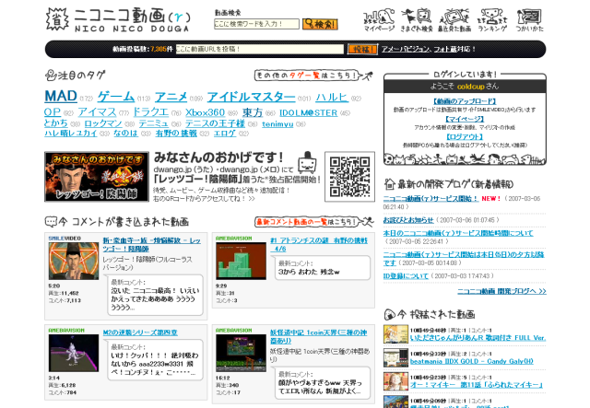This screenshot has width=590, height=408.
Task: Open beatmania IIDX GOLD - Candy Galy(H)
Action: [x=471, y=361]
